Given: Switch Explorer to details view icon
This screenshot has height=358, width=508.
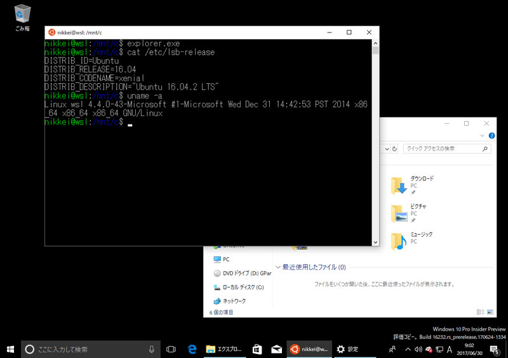Looking at the screenshot, I should (481, 312).
